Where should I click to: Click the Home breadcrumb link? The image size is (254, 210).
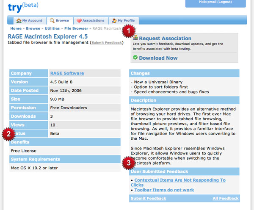[16, 28]
